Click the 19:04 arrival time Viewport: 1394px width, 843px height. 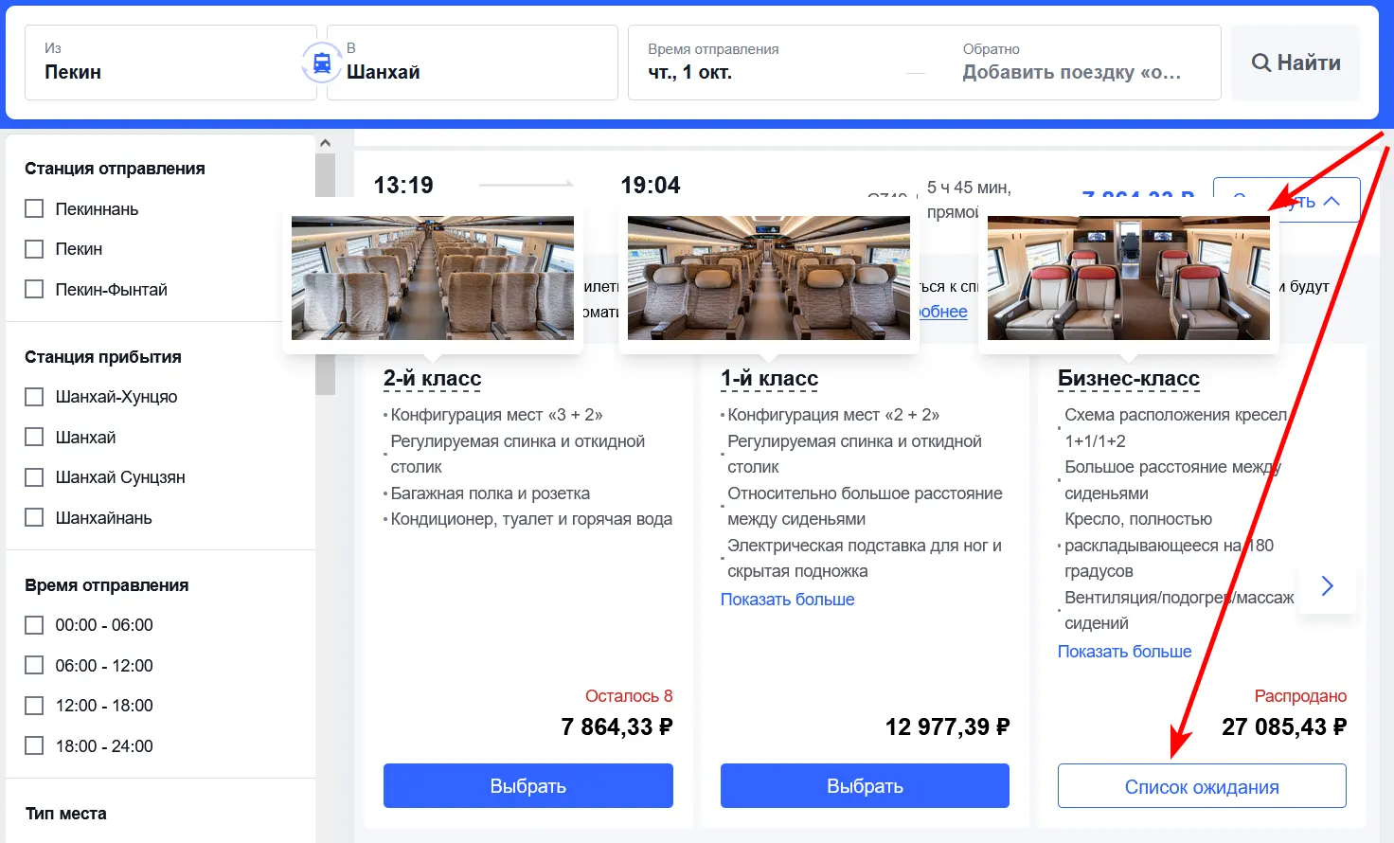[651, 186]
